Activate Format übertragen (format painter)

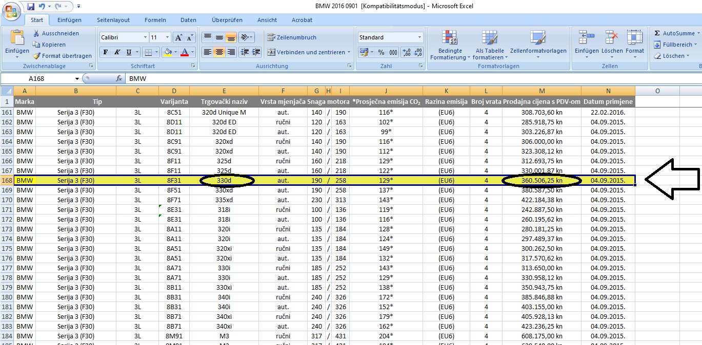tap(62, 56)
